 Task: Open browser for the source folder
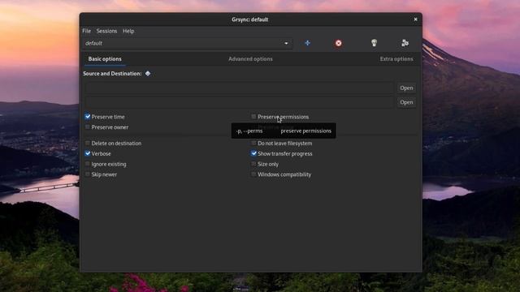click(x=406, y=88)
